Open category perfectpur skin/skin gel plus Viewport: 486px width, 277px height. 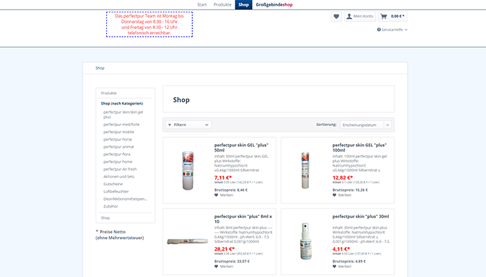[x=123, y=114]
